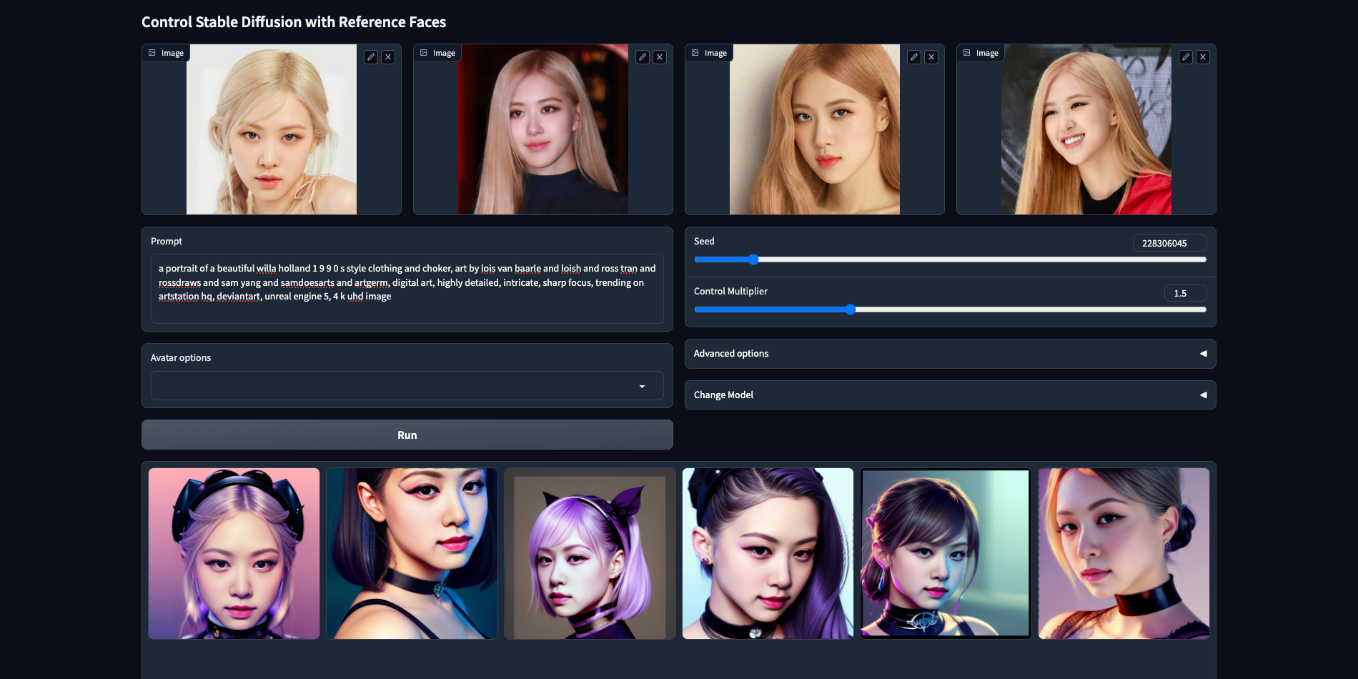Click the 'Prompt' label text
Image resolution: width=1358 pixels, height=679 pixels.
click(x=167, y=242)
